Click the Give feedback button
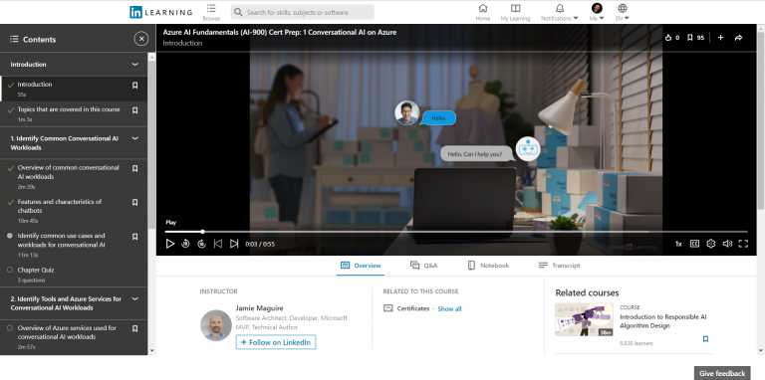Screen dimensions: 765x380 pyautogui.click(x=722, y=373)
